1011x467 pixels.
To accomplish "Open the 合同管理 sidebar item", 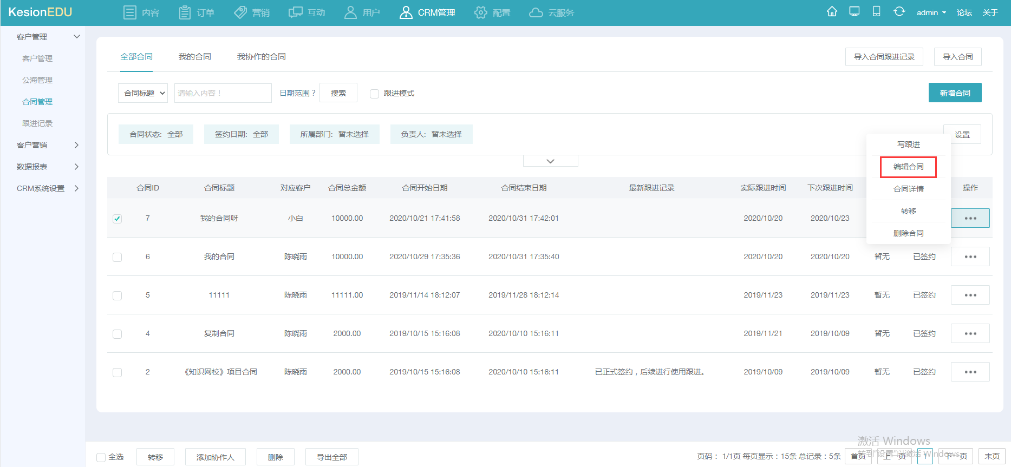I will [x=37, y=102].
